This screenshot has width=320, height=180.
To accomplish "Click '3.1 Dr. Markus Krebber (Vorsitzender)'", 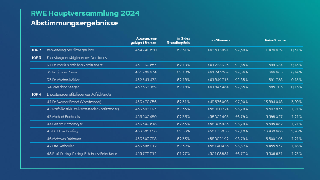I will tap(75, 65).
